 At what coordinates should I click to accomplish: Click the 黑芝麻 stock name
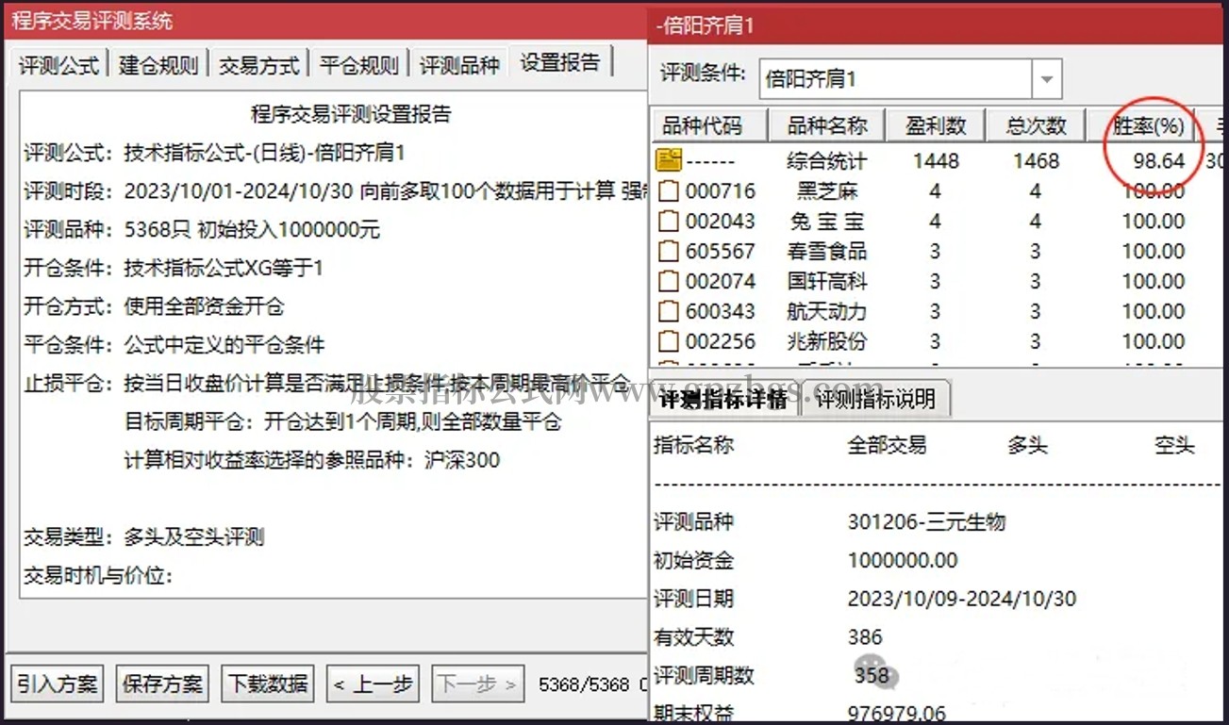tap(826, 191)
